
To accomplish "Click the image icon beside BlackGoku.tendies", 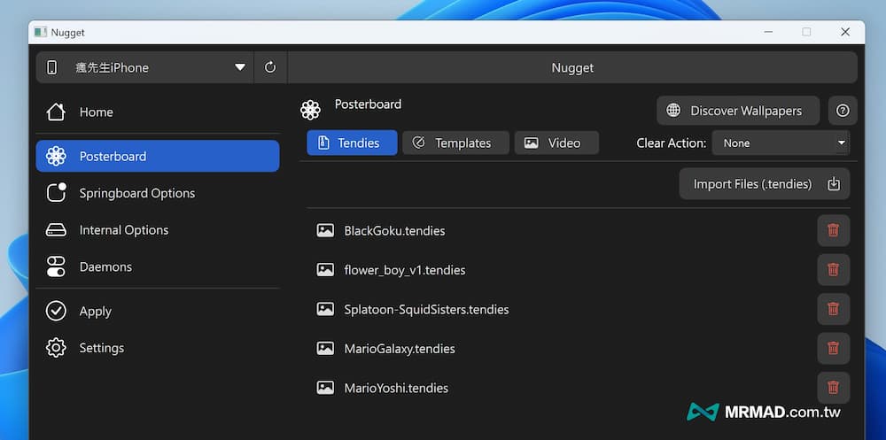I will pos(325,230).
